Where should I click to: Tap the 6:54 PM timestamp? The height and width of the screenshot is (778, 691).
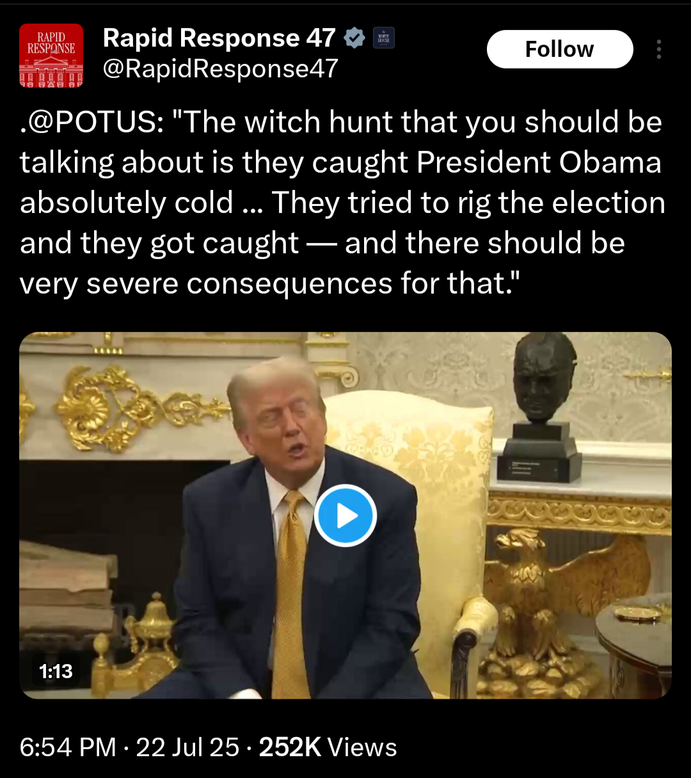click(x=68, y=747)
